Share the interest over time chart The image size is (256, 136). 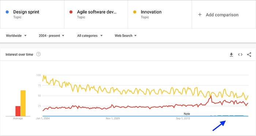tap(249, 55)
